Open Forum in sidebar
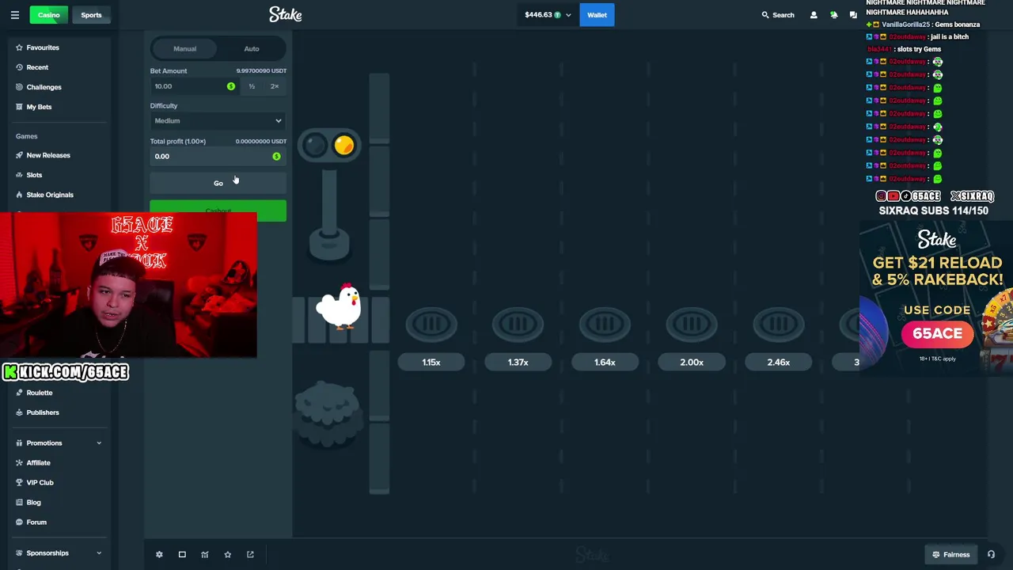The image size is (1013, 570). [36, 522]
